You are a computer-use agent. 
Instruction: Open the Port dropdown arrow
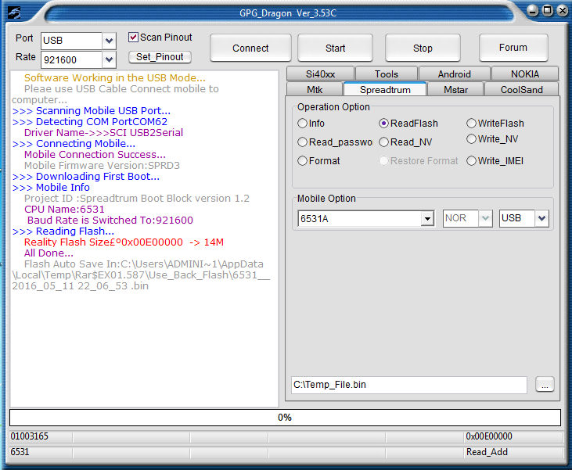pyautogui.click(x=109, y=41)
